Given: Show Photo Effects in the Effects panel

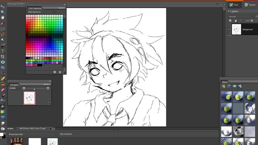Looking at the screenshot, I should pos(235,86).
